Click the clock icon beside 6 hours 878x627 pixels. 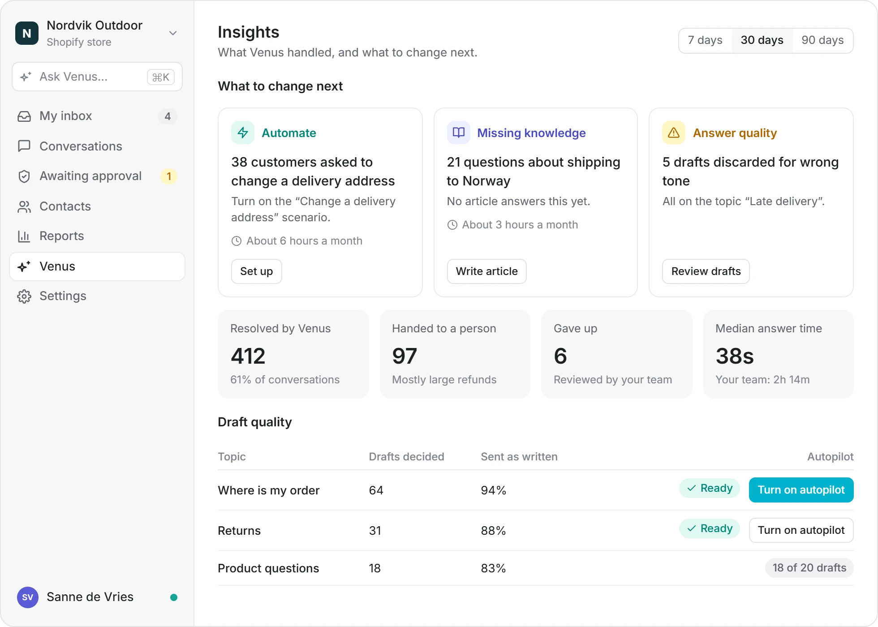coord(237,241)
